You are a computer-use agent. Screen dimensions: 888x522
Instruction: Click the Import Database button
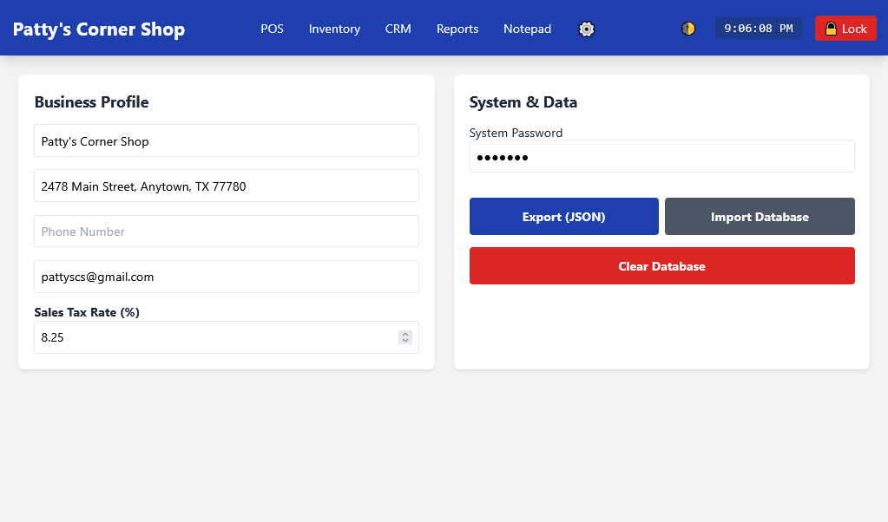tap(760, 217)
